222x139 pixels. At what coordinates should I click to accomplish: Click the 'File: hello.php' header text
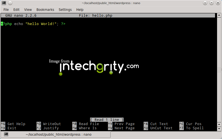pyautogui.click(x=96, y=16)
